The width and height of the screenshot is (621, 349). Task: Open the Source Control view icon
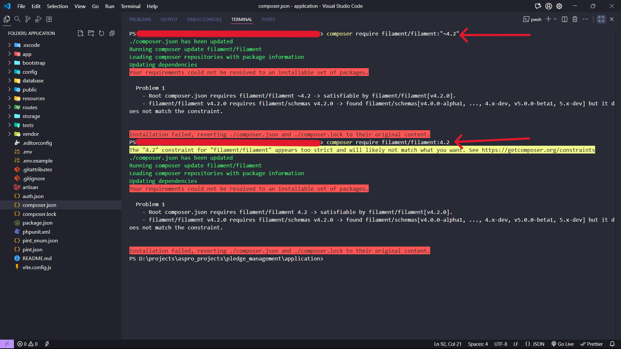pyautogui.click(x=28, y=19)
